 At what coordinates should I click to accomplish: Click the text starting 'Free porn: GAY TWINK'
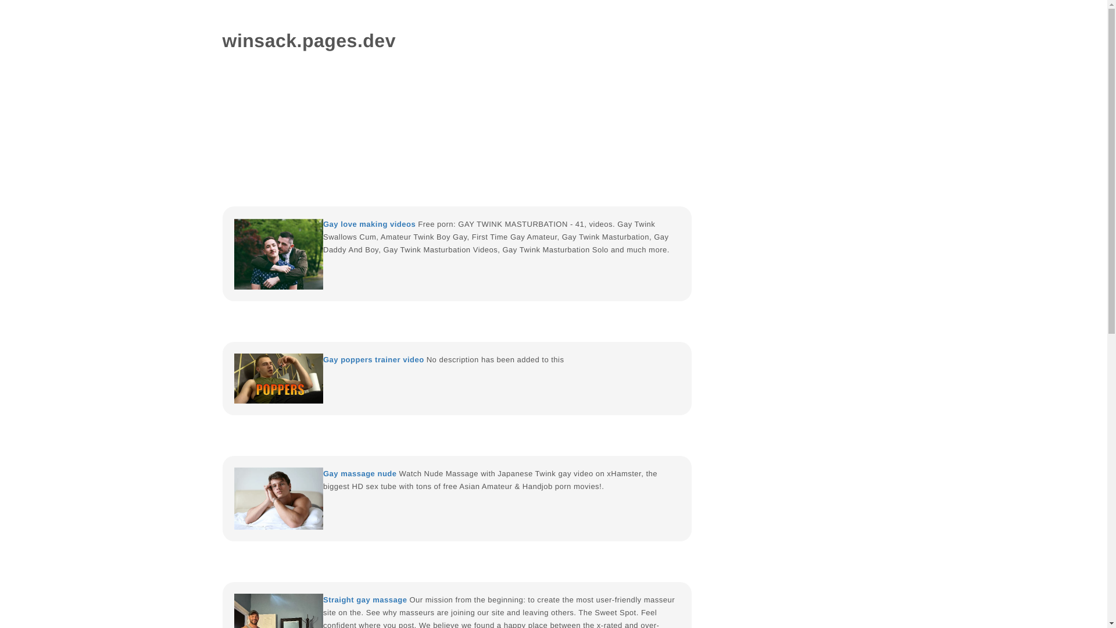tap(496, 237)
